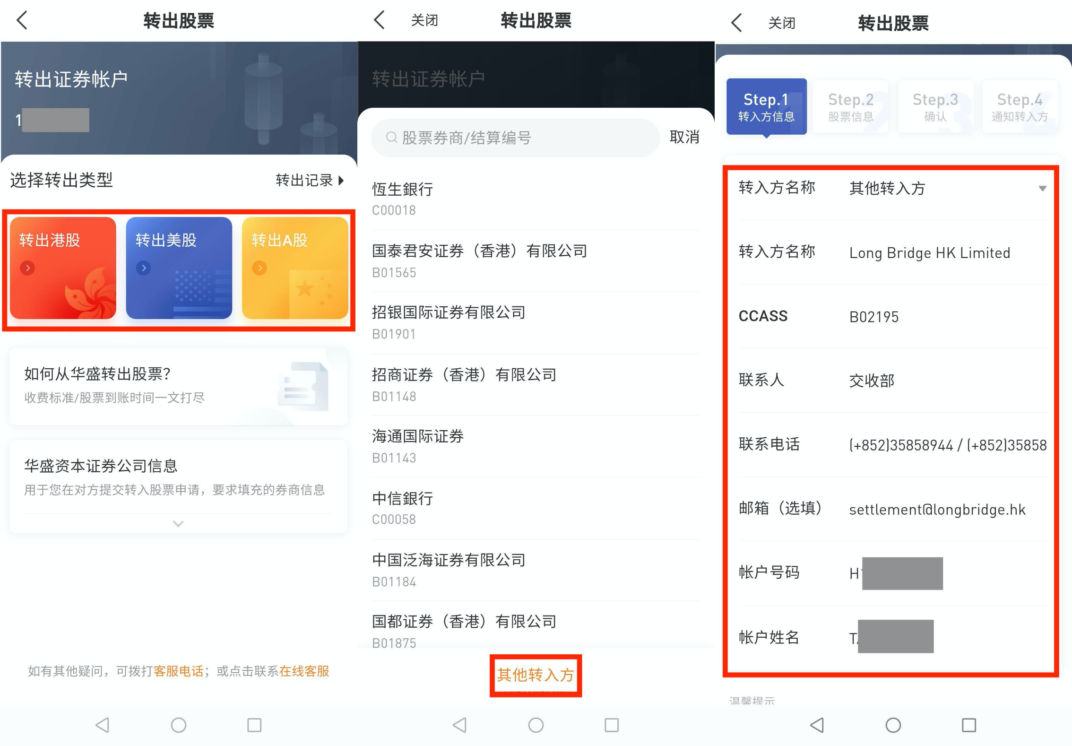Tap 其他转入方 at list bottom
This screenshot has width=1072, height=746.
pos(536,675)
